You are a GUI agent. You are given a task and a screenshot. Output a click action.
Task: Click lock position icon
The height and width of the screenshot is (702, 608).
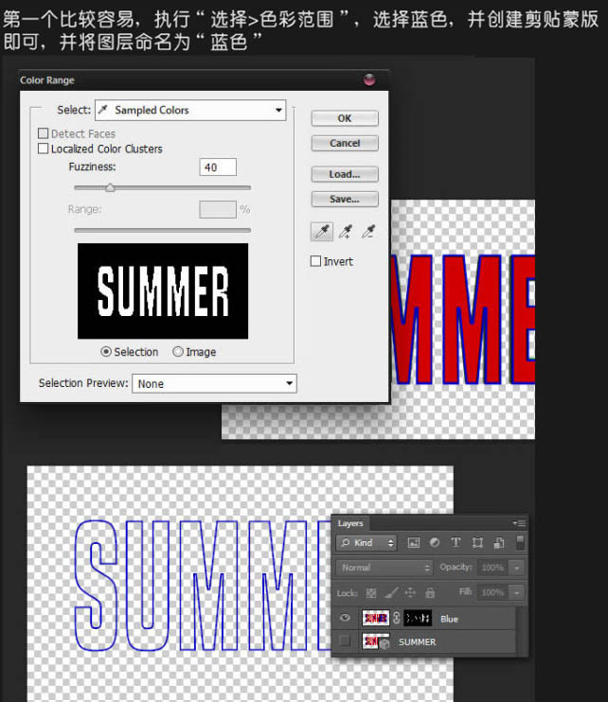point(410,593)
